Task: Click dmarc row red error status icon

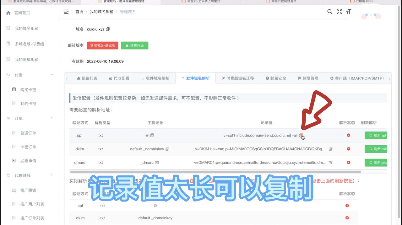Action: click(x=349, y=163)
